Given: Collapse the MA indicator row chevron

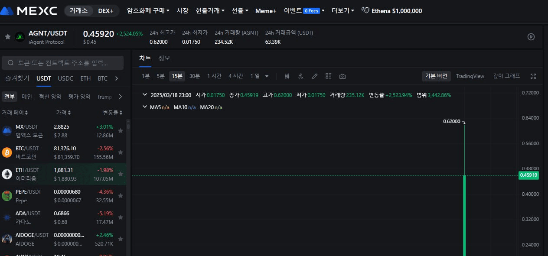Looking at the screenshot, I should click(x=144, y=107).
